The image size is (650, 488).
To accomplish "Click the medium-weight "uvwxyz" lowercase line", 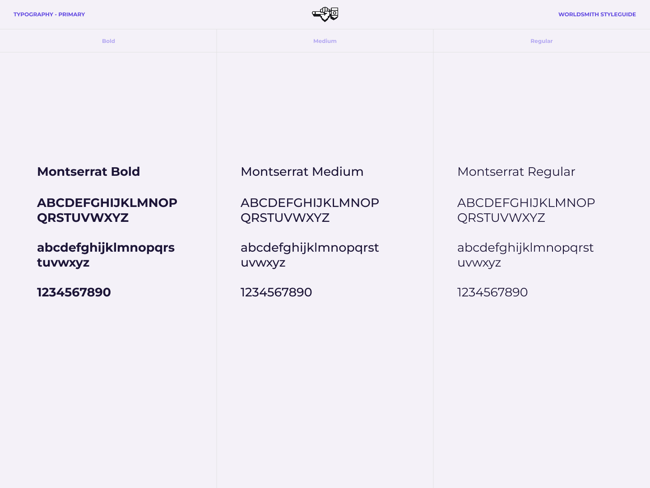I will click(x=263, y=263).
